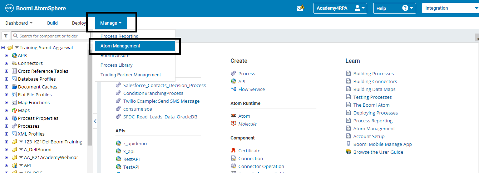Open the Account Setup learn link

(x=369, y=136)
